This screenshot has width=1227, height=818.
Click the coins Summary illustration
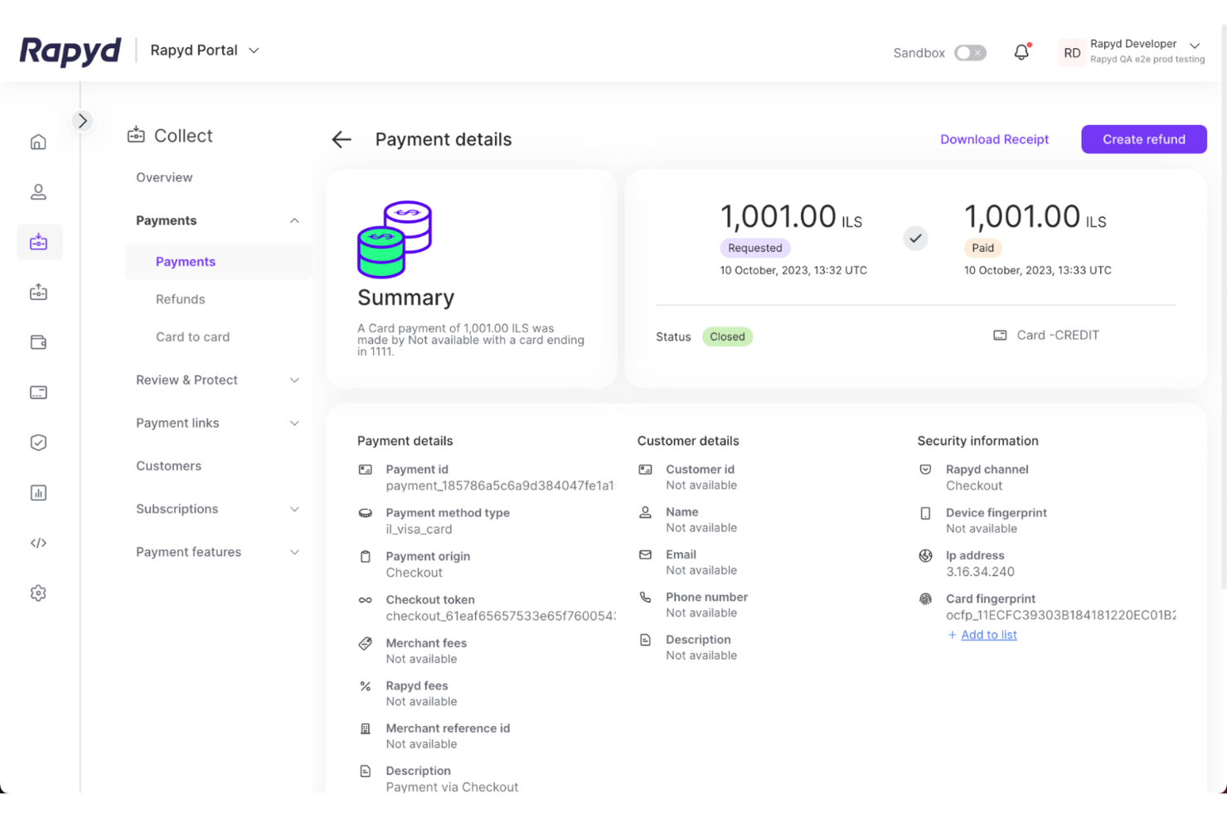click(x=395, y=239)
